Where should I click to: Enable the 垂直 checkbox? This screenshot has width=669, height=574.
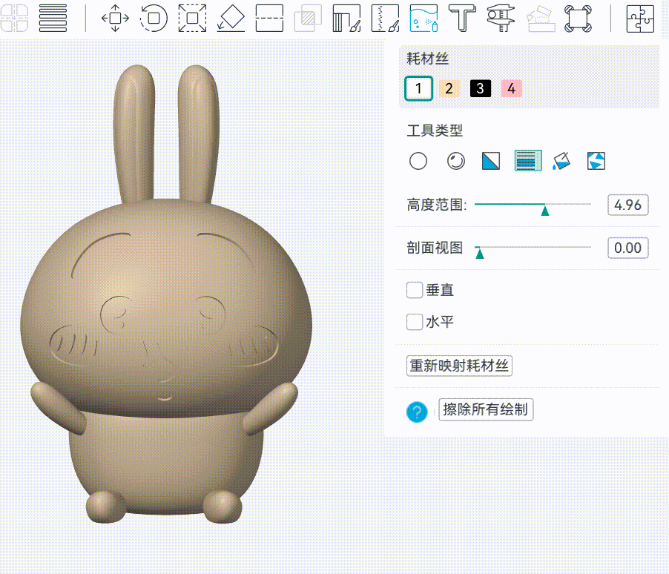415,290
